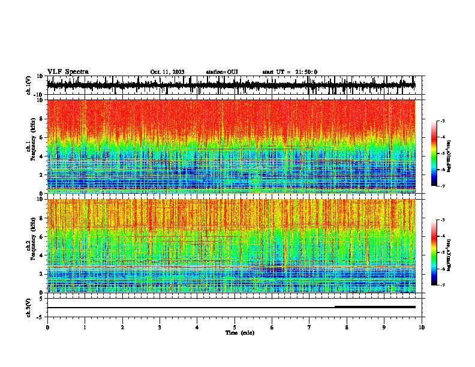Click the "ch.3(V)" axis label
The height and width of the screenshot is (367, 475).
pos(29,308)
